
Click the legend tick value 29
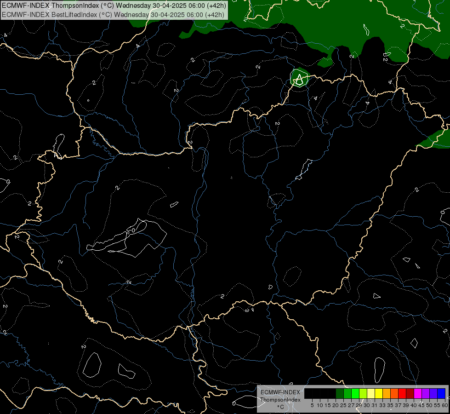[x=359, y=405]
